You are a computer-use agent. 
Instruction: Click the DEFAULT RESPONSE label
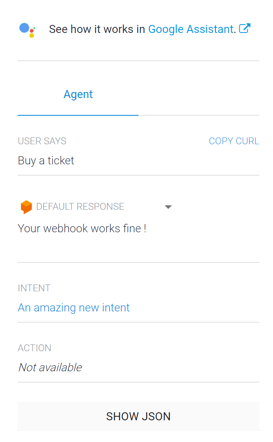click(x=80, y=207)
